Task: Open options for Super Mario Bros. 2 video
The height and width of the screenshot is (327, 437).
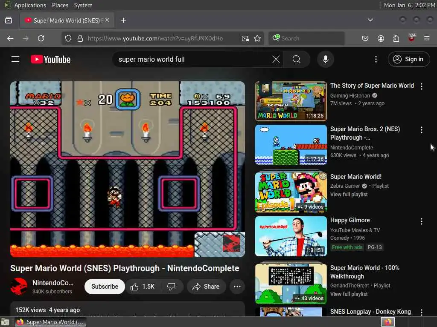Action: tap(421, 130)
